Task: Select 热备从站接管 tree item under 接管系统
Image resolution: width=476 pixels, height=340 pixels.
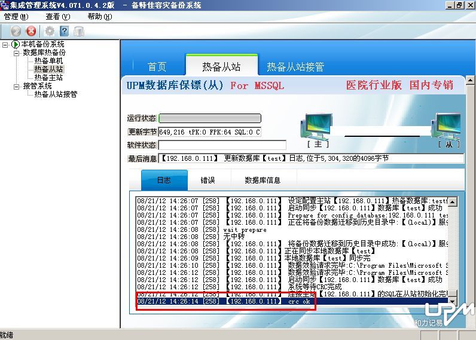Action: click(x=56, y=94)
